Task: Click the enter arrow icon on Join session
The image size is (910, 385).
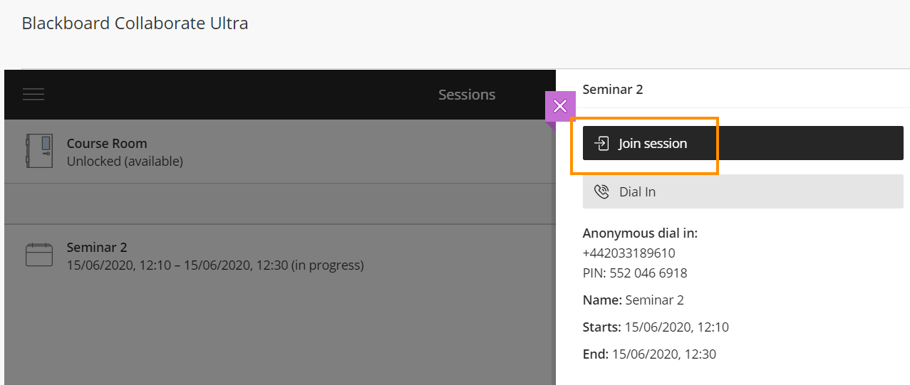Action: [x=601, y=144]
